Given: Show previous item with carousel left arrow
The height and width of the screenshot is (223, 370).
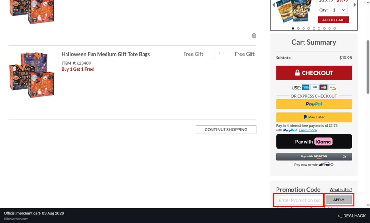Looking at the screenshot, I should pyautogui.click(x=274, y=5).
